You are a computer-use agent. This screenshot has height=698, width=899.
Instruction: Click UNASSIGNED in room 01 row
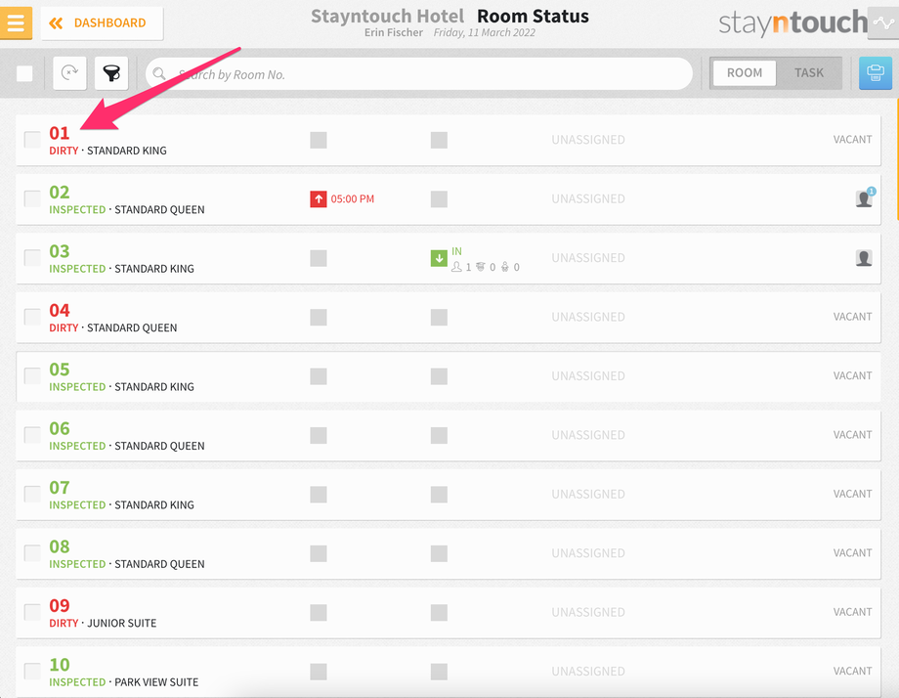click(588, 140)
